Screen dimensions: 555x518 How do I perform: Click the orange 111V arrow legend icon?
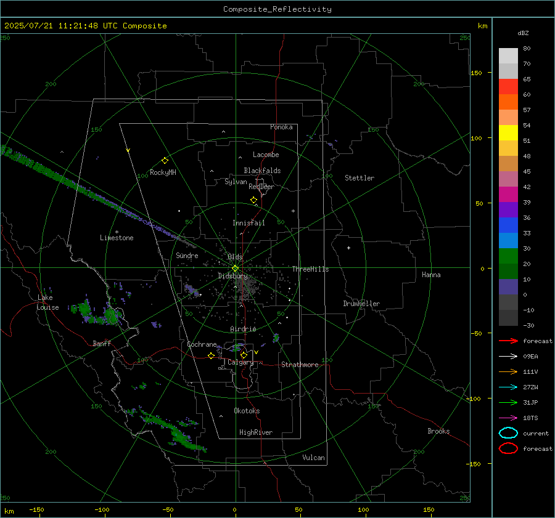point(508,371)
